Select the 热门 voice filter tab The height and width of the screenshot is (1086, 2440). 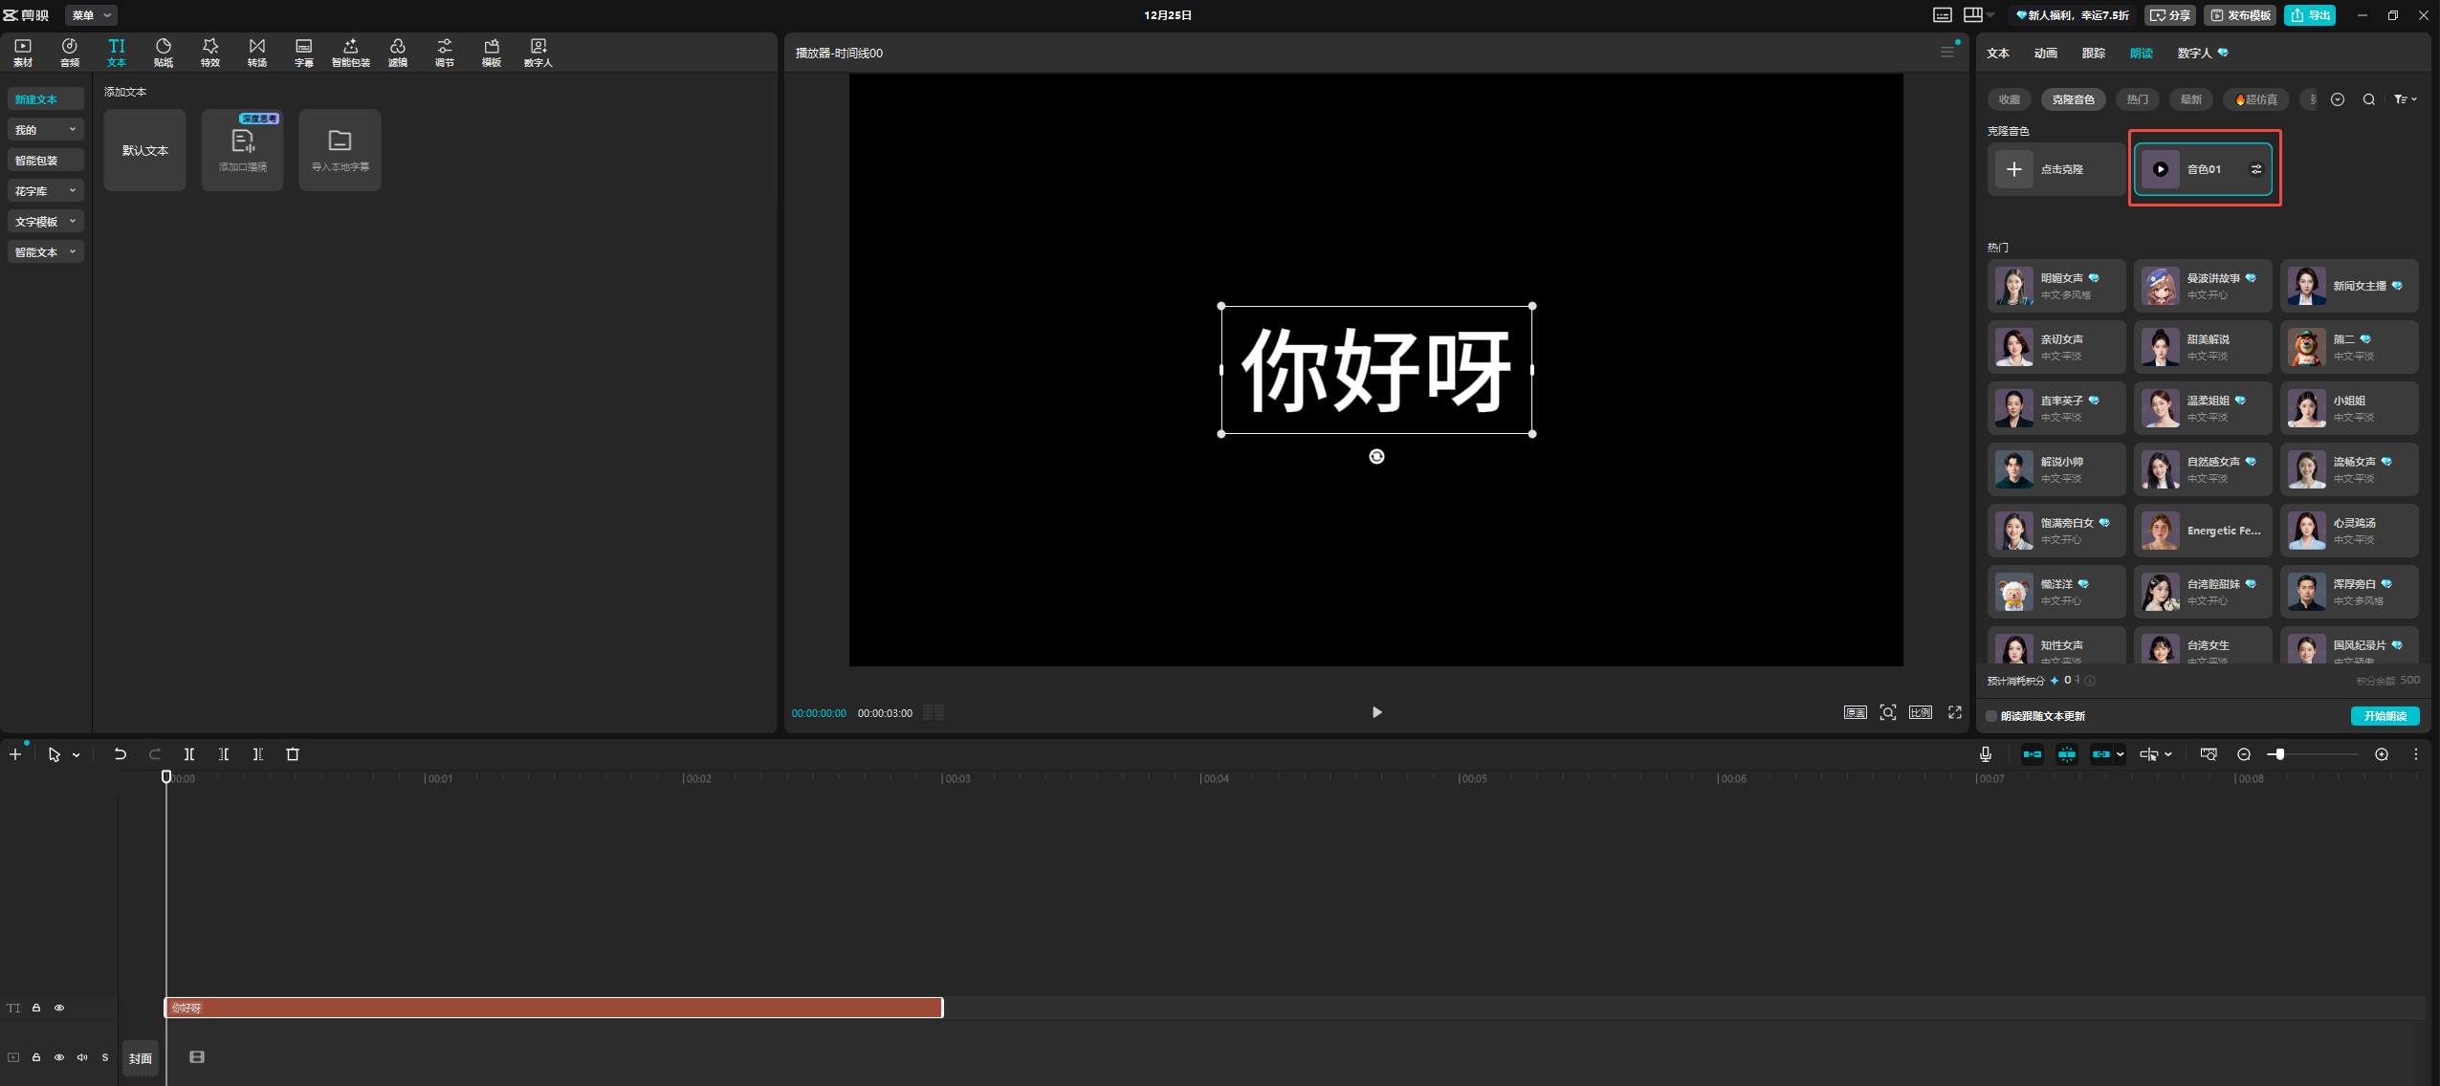point(2137,99)
